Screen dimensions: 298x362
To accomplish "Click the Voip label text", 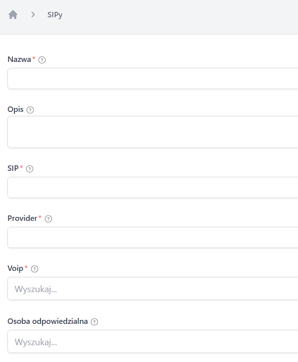I will 15,268.
